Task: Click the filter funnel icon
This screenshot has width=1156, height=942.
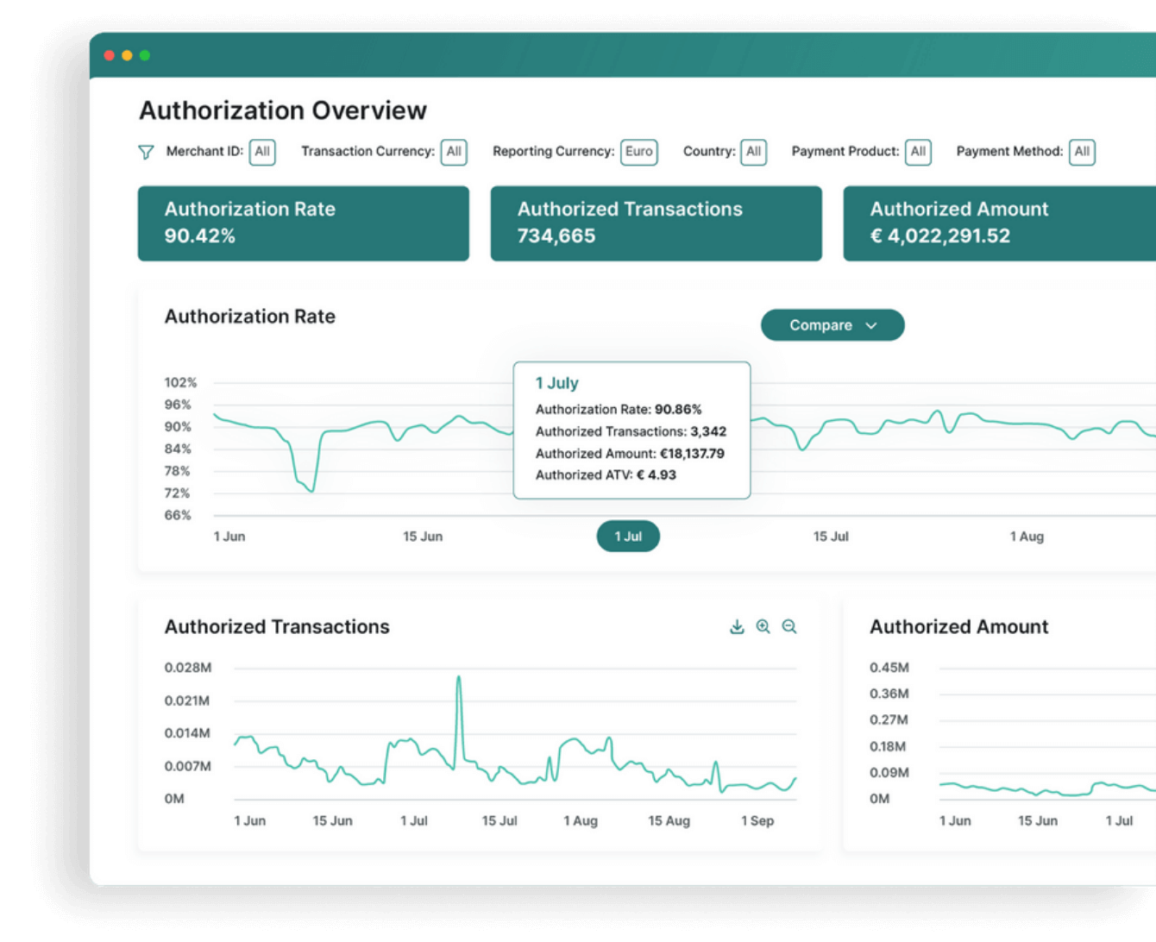Action: (x=146, y=152)
